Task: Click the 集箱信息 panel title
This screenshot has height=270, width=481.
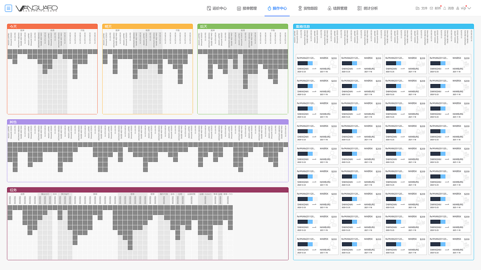Action: coord(303,26)
